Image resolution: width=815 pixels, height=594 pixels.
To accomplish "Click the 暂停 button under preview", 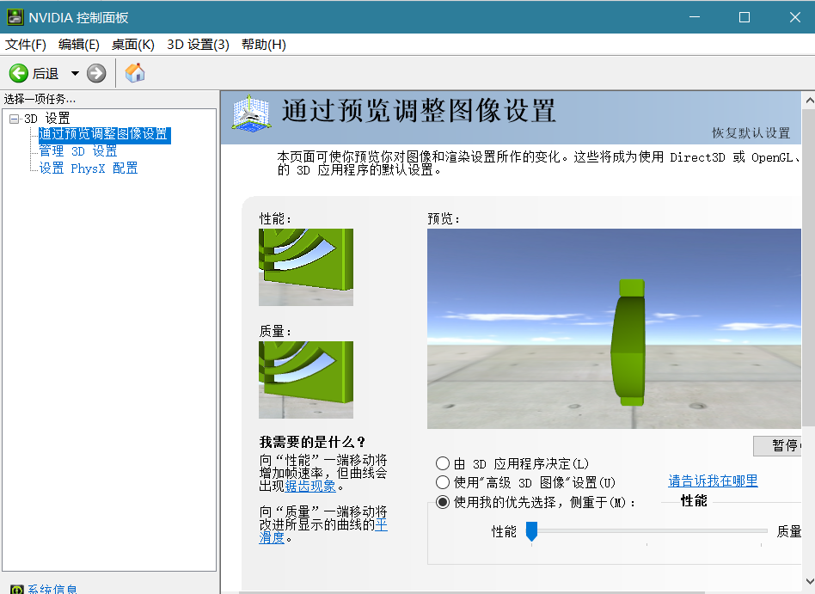I will 782,445.
